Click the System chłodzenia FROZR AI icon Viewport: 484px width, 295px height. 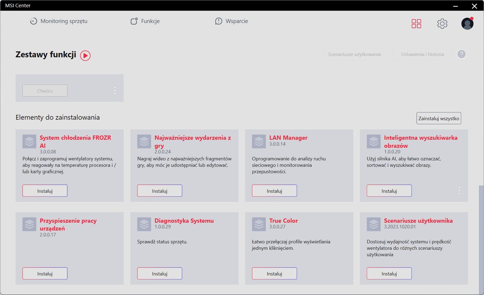(x=29, y=141)
